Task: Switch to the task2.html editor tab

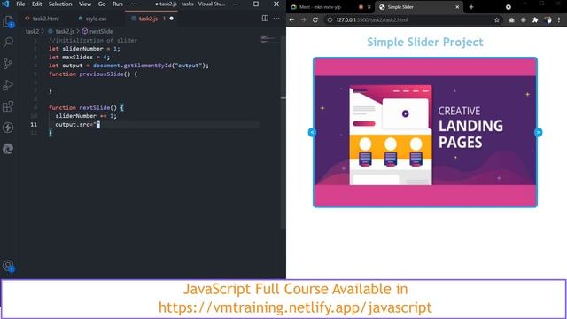Action: coord(42,19)
